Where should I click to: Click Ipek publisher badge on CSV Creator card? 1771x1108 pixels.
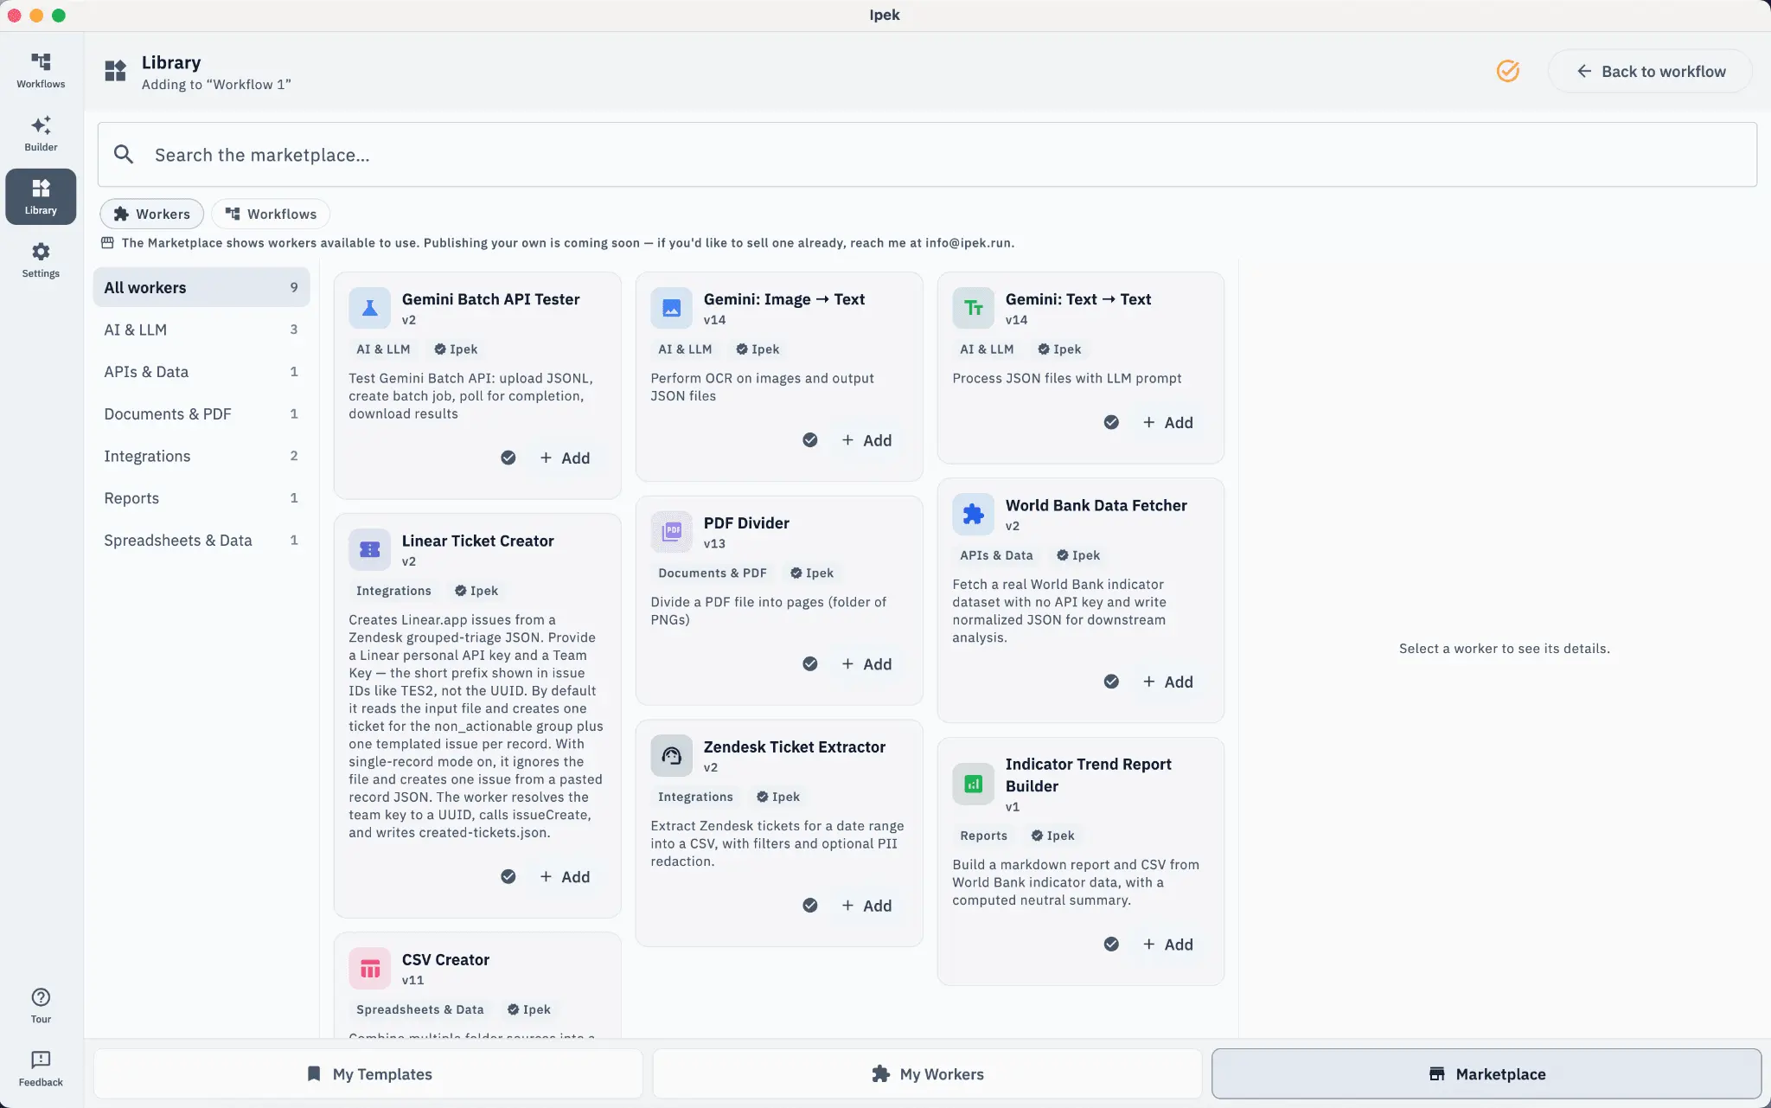coord(528,1009)
